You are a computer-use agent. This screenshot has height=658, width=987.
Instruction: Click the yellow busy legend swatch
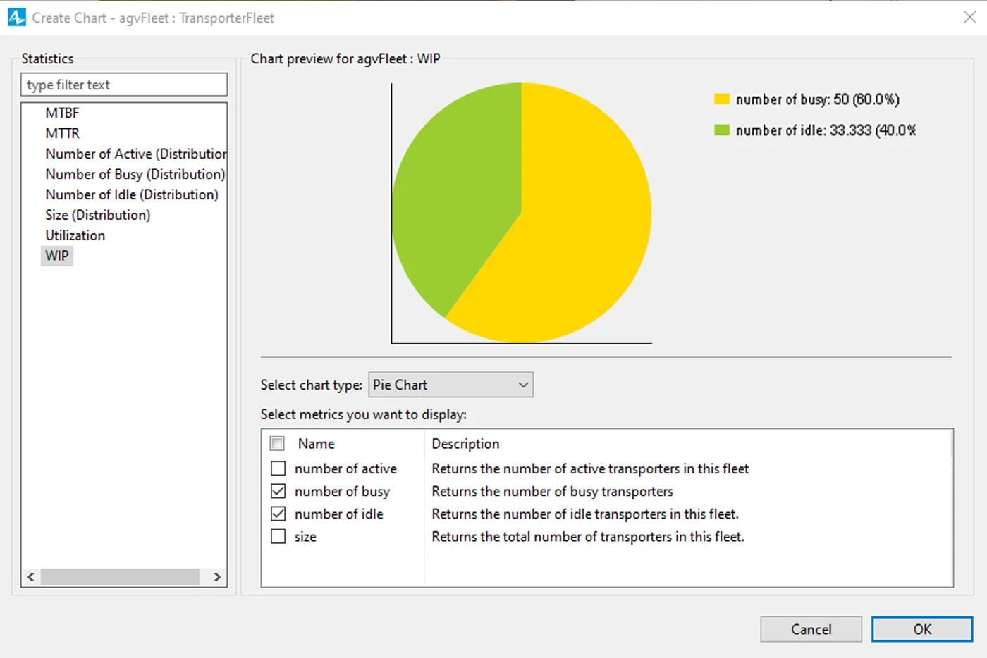coord(721,99)
